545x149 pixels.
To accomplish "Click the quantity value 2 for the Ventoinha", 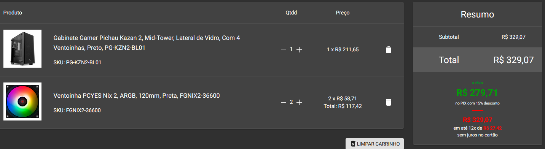I will coord(291,102).
